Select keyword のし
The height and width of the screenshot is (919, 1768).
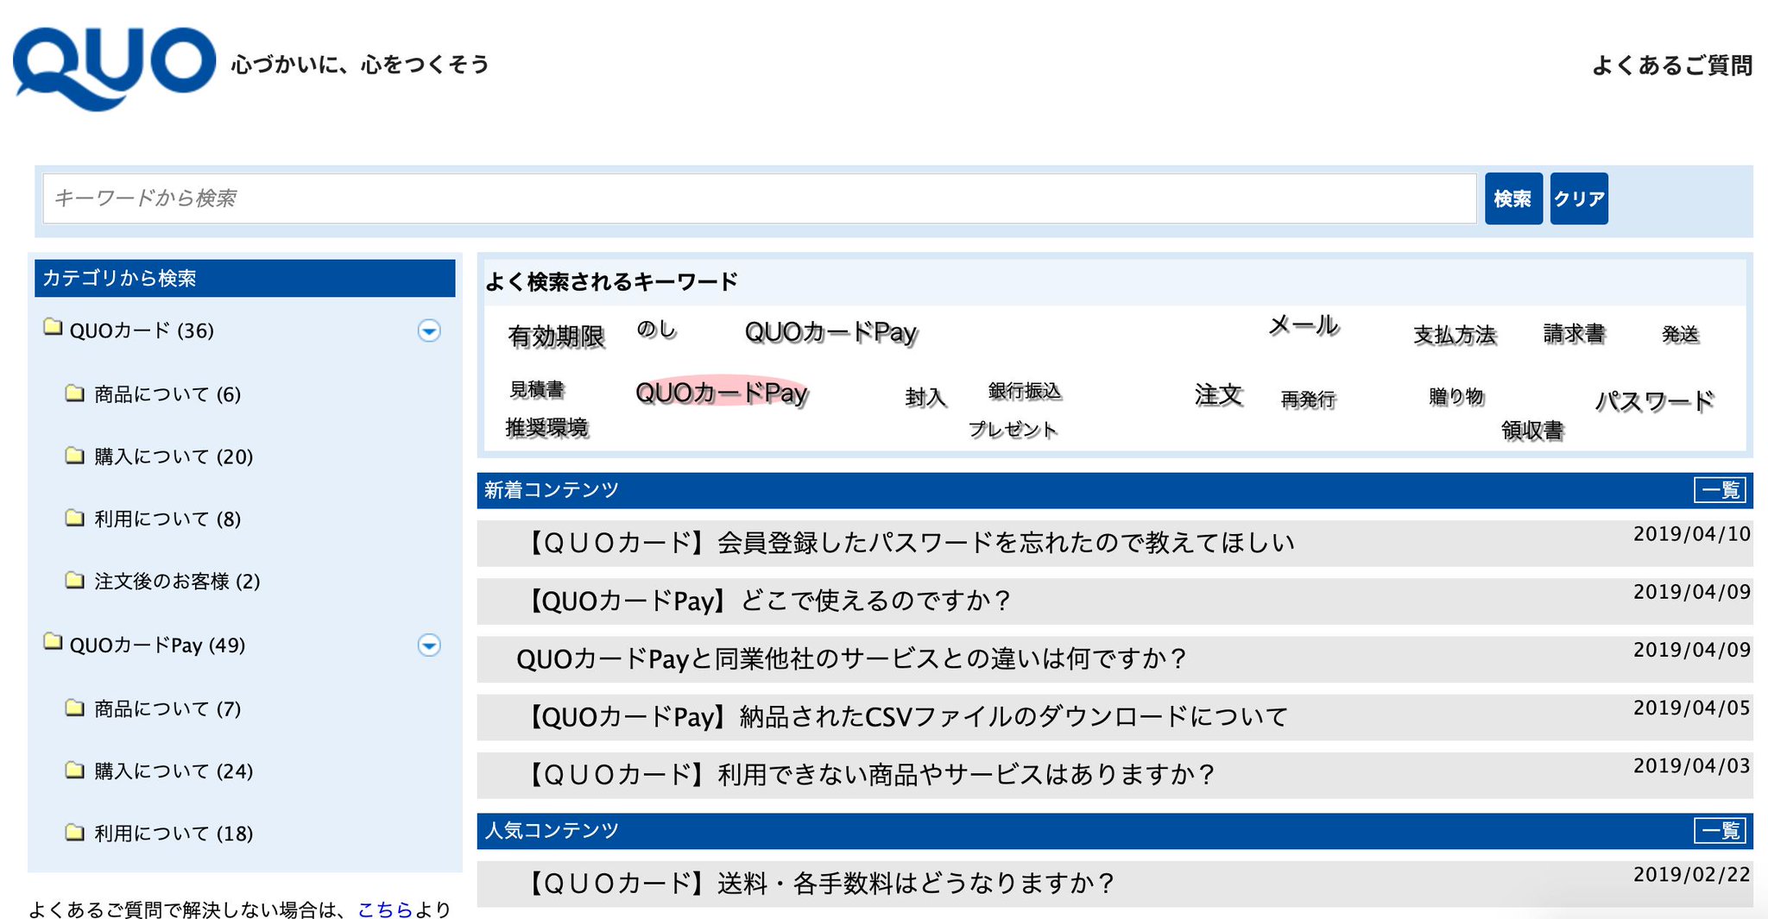click(x=657, y=329)
